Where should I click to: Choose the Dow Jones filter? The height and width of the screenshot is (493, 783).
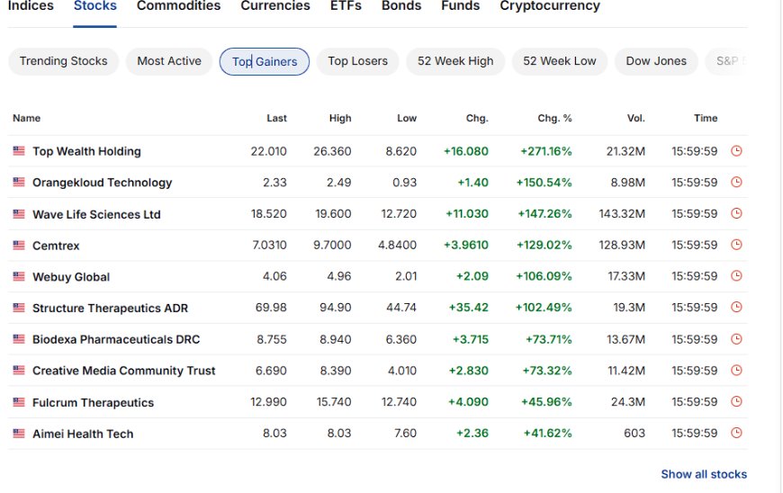click(x=656, y=61)
